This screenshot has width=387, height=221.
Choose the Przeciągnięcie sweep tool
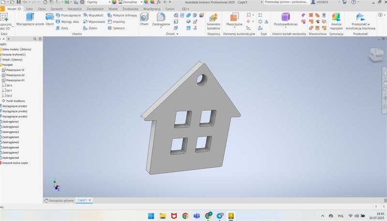(x=68, y=16)
